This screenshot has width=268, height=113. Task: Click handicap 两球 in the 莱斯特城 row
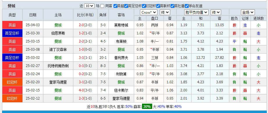155,25
